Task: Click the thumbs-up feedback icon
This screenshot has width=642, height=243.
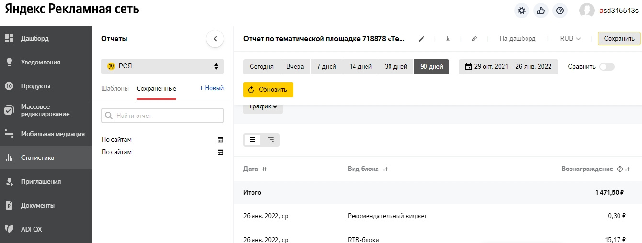Action: coord(541,11)
